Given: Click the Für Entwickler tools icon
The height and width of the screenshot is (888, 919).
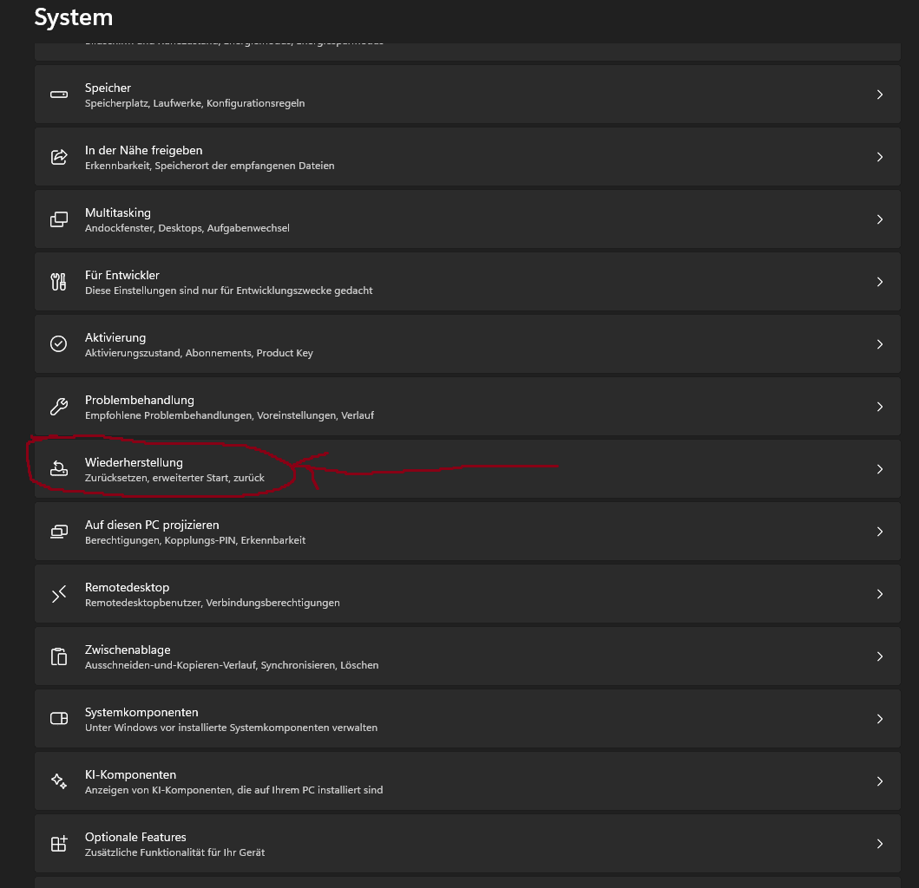Looking at the screenshot, I should pyautogui.click(x=59, y=282).
